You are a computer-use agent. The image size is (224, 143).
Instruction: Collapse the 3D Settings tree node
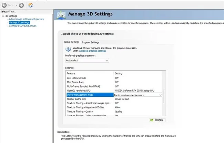point(3,16)
